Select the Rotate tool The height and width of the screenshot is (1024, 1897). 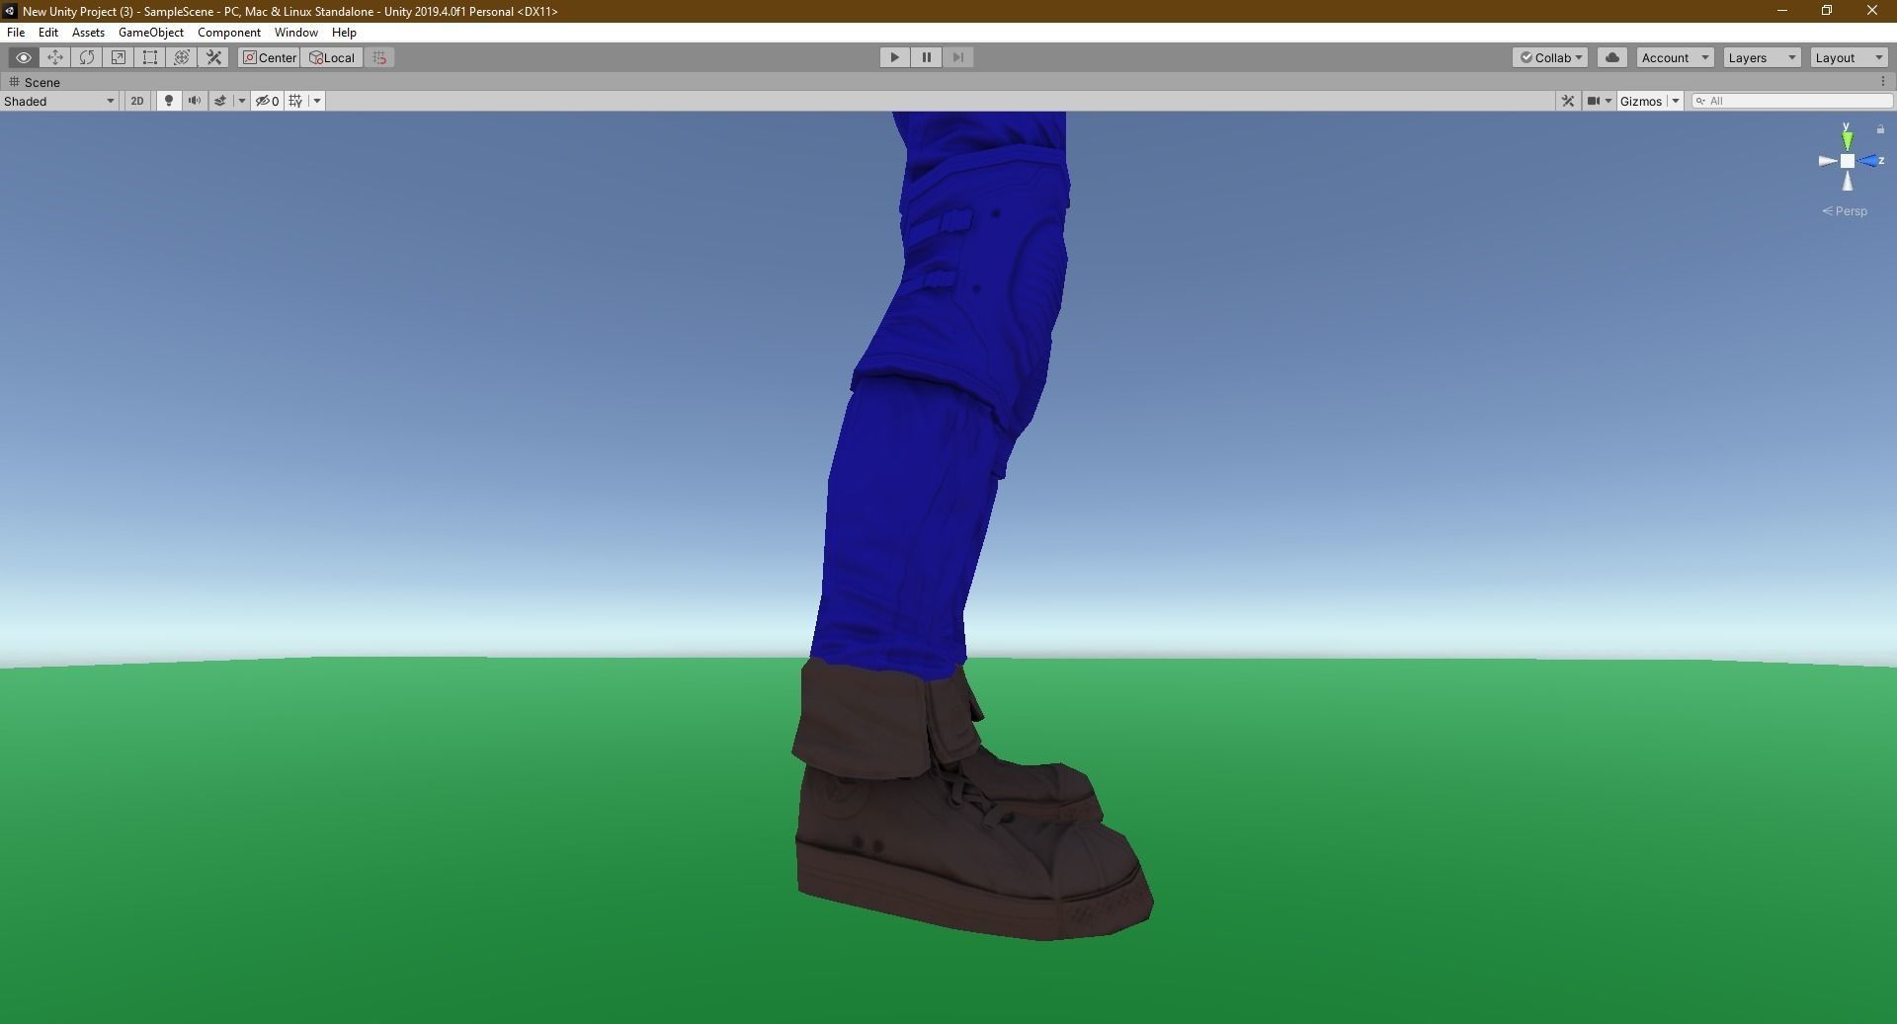point(87,57)
